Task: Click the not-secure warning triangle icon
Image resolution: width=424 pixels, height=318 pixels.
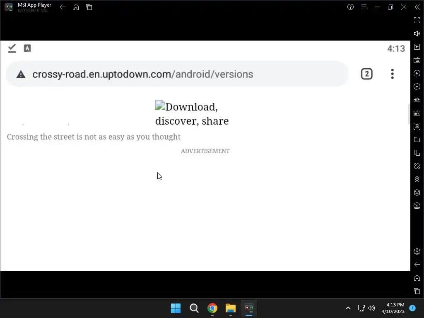Action: (x=21, y=75)
